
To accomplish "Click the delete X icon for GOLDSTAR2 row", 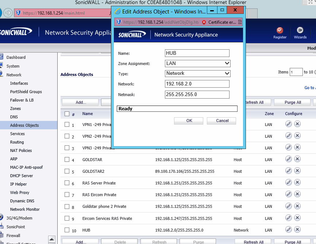I will [297, 171].
